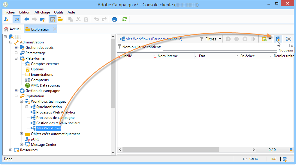Open the Filtres dropdown
Screen dimensions: 299x168
pyautogui.click(x=210, y=39)
